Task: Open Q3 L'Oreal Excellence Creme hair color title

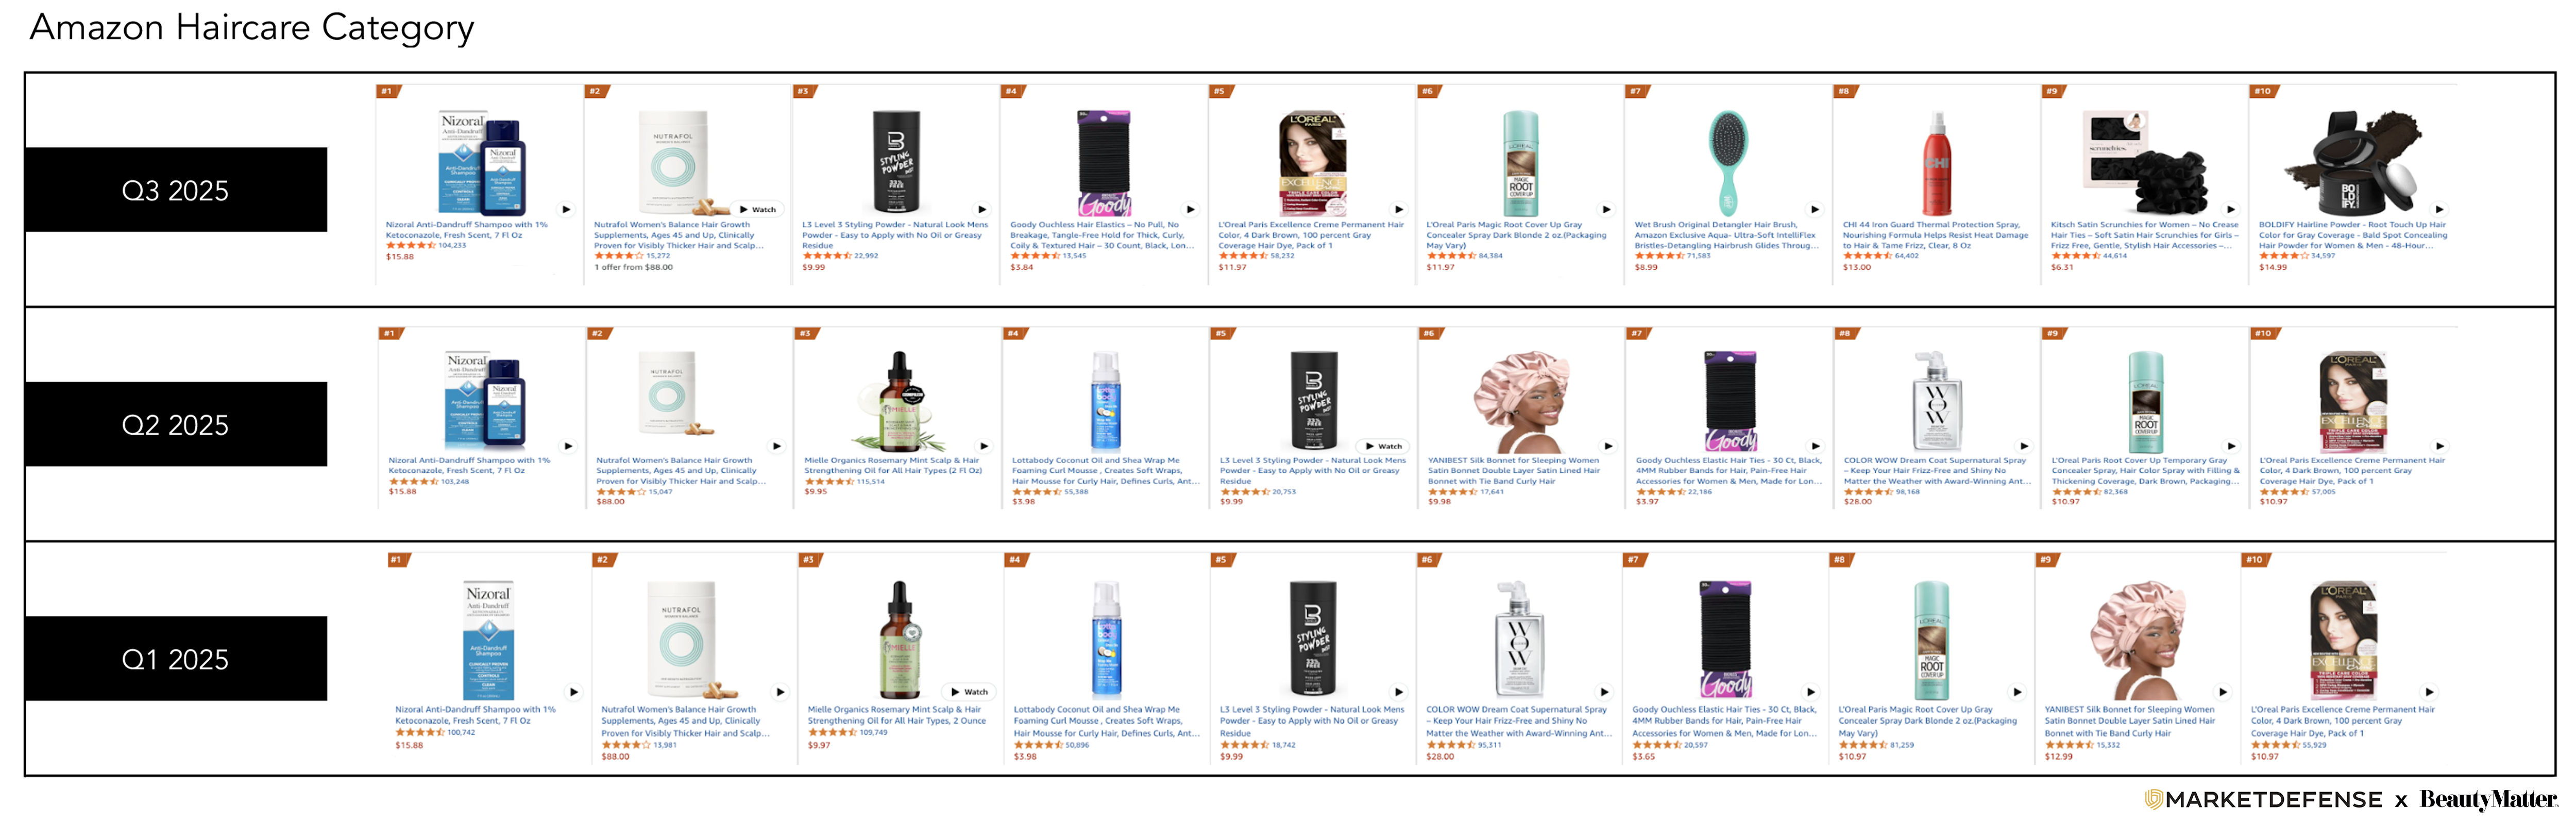Action: click(x=1310, y=235)
